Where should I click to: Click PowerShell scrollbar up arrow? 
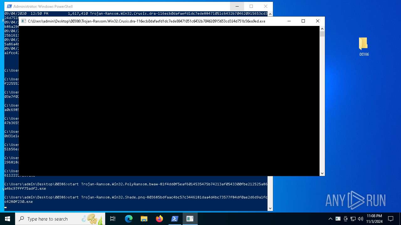(270, 14)
